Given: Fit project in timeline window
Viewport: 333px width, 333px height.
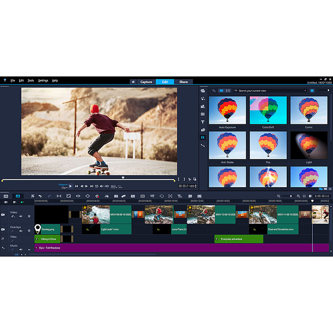Looking at the screenshot, I should click(x=304, y=196).
